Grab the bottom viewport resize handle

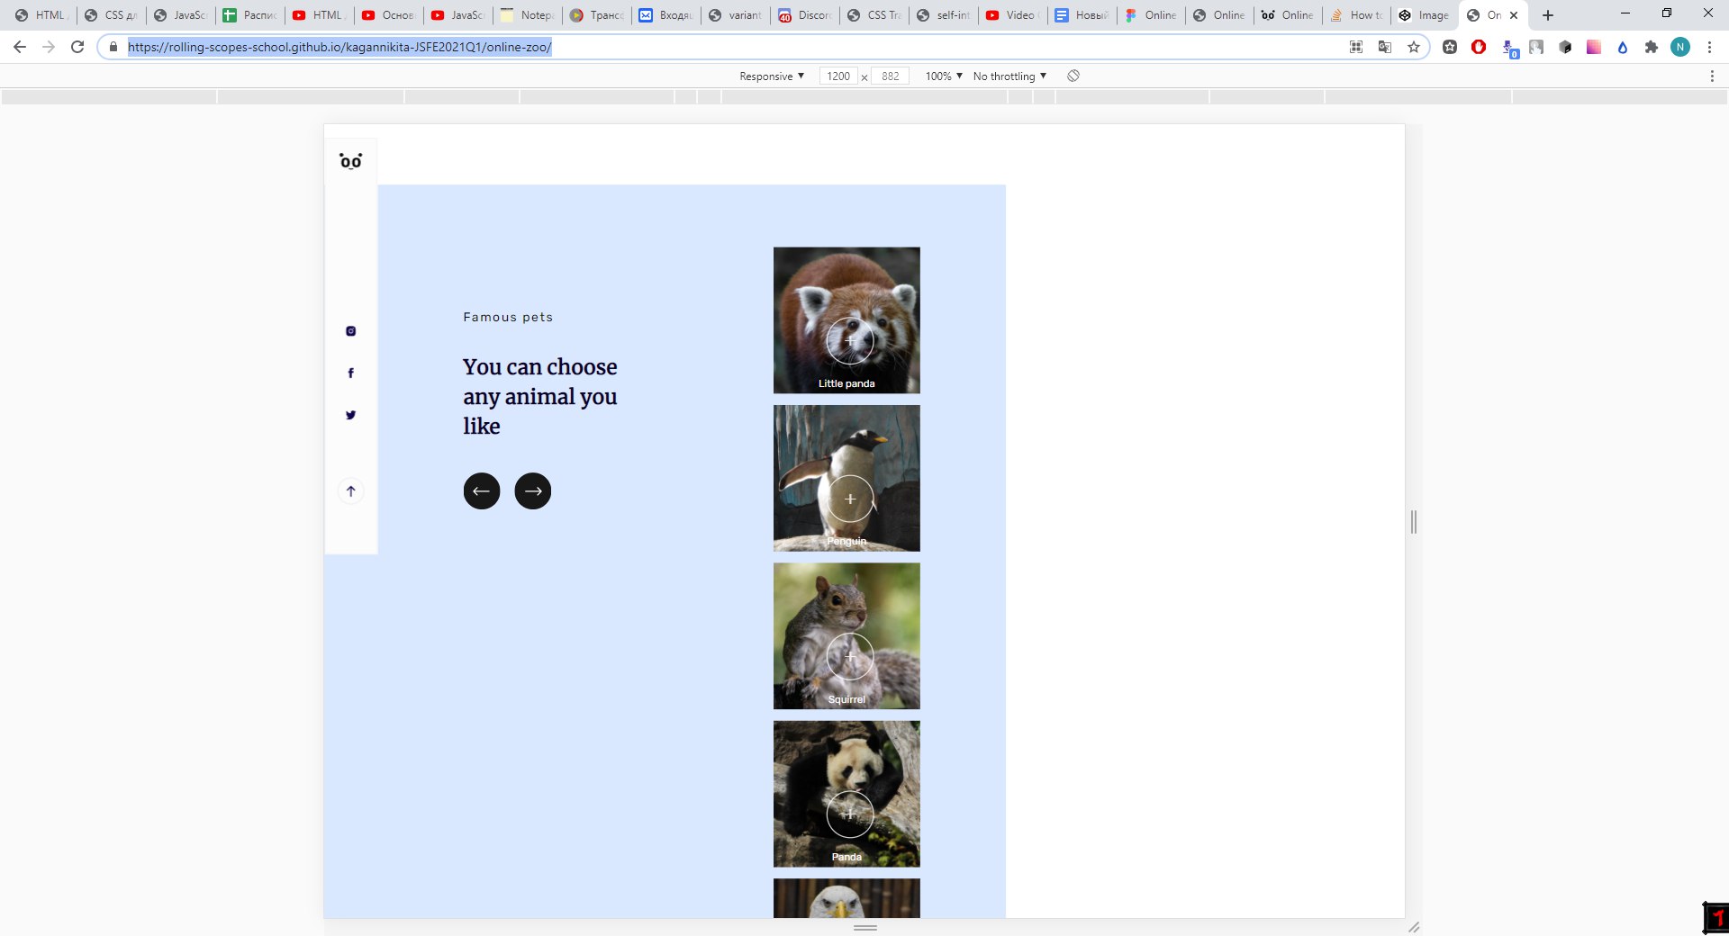pyautogui.click(x=865, y=927)
